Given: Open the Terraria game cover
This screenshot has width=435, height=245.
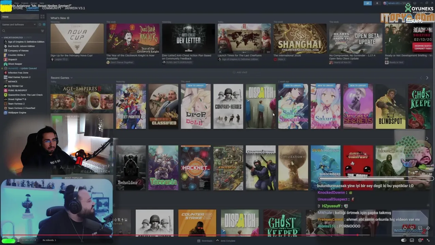Looking at the screenshot, I should (163, 168).
